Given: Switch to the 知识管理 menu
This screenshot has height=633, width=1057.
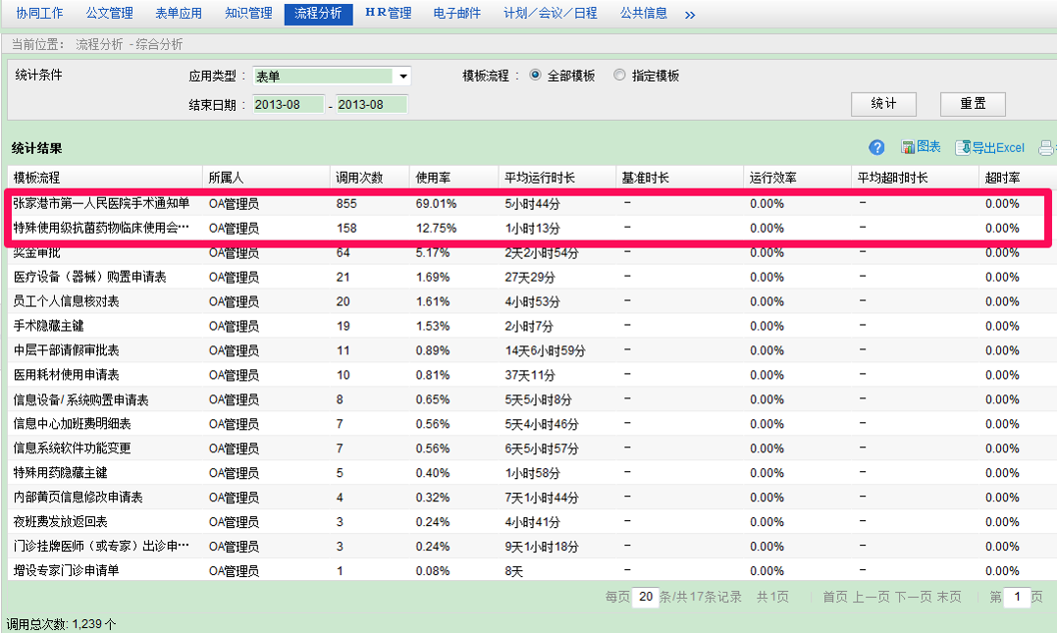Looking at the screenshot, I should pyautogui.click(x=248, y=14).
